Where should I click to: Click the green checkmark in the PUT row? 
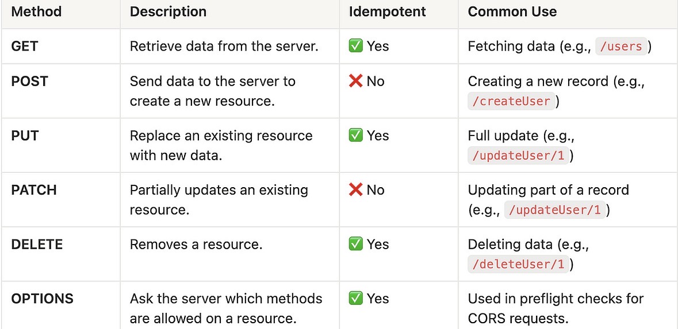pos(356,136)
